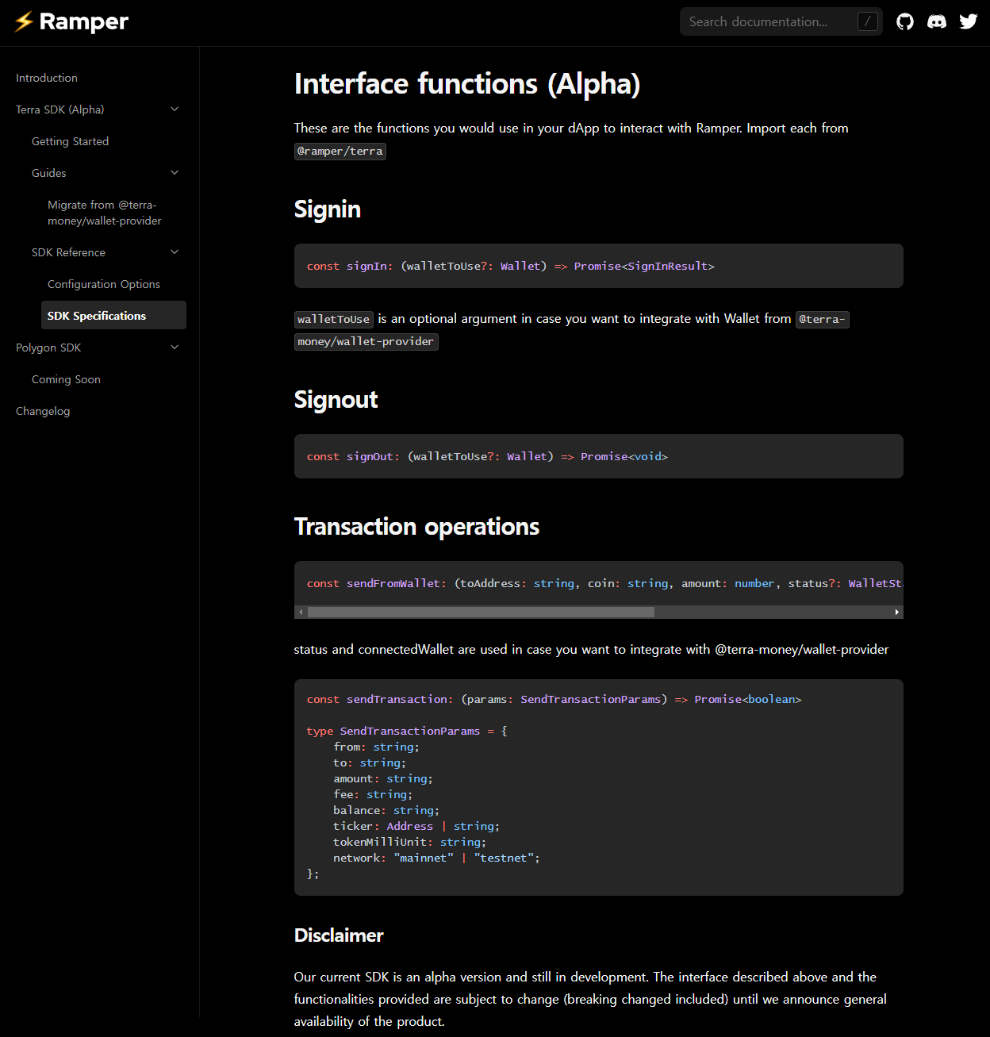Click the code scrollbar left arrow

pos(301,612)
